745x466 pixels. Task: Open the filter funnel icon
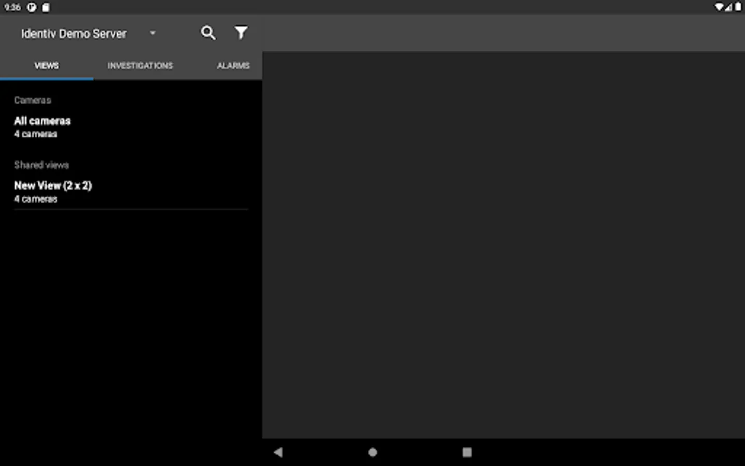[241, 33]
